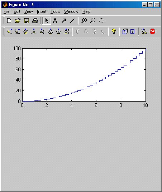Select the Insert Text 'A' tool

[x=55, y=21]
